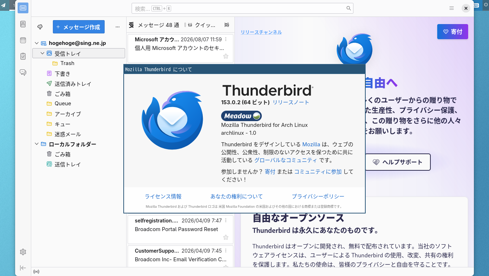
Task: Open the ライセンス情報 link
Action: tap(163, 197)
